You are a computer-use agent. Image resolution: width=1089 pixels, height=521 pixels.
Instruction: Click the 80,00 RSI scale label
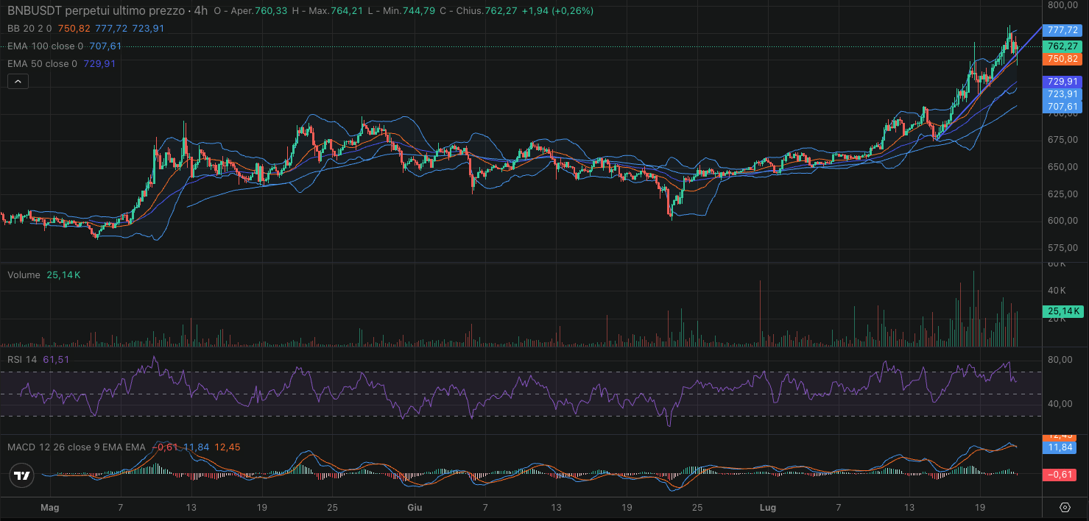(1060, 360)
